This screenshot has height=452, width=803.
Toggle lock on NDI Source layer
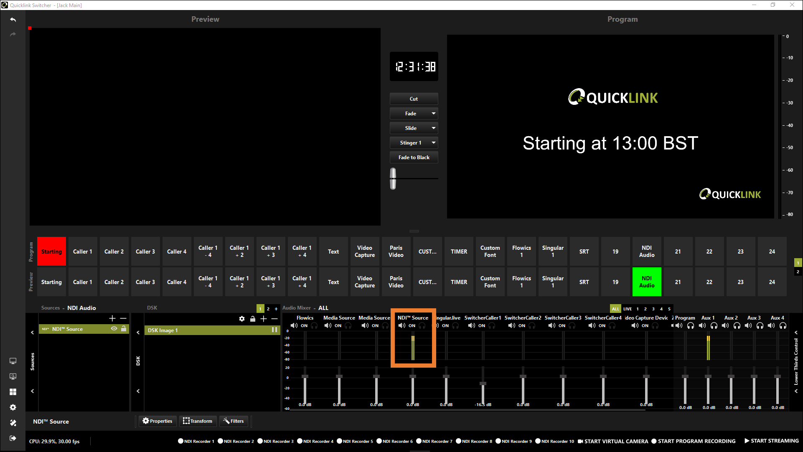(124, 329)
